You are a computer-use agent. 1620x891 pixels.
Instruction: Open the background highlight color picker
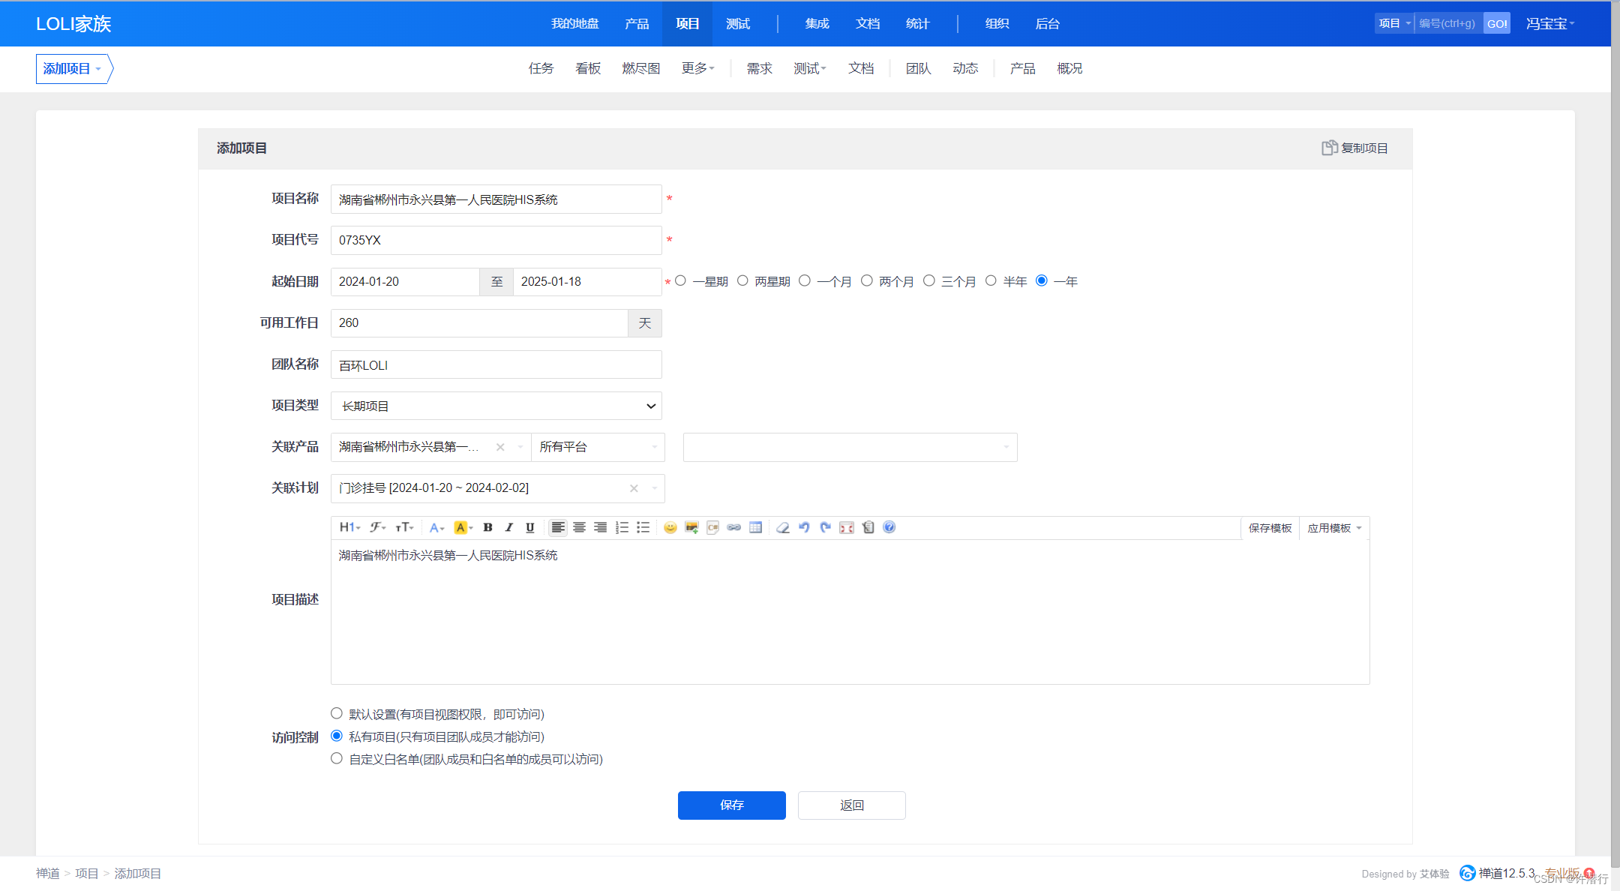pos(463,527)
